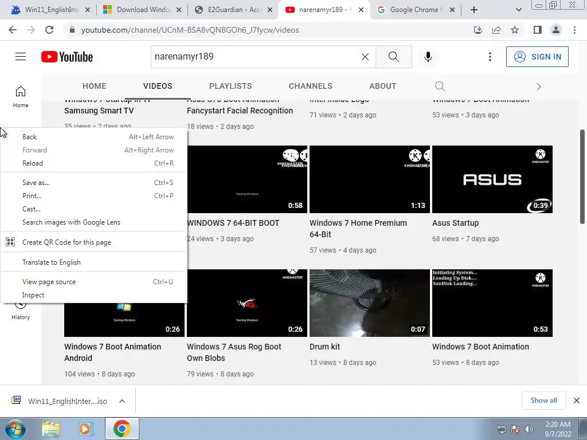Switch to the HOME channel tab
The image size is (587, 440).
pos(95,86)
